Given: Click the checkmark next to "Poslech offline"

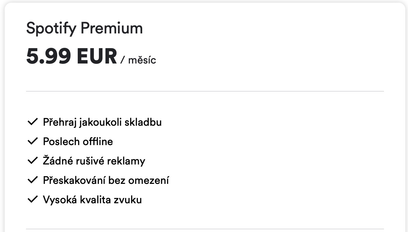Looking at the screenshot, I should tap(32, 141).
